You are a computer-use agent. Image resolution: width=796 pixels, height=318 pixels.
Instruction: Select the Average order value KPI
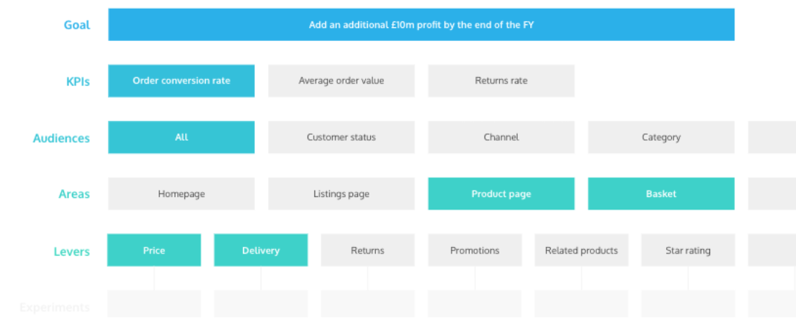[341, 81]
